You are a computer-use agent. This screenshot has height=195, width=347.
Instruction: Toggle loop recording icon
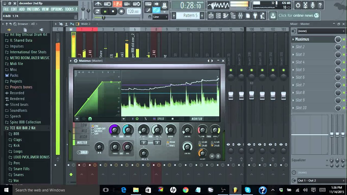point(137,4)
